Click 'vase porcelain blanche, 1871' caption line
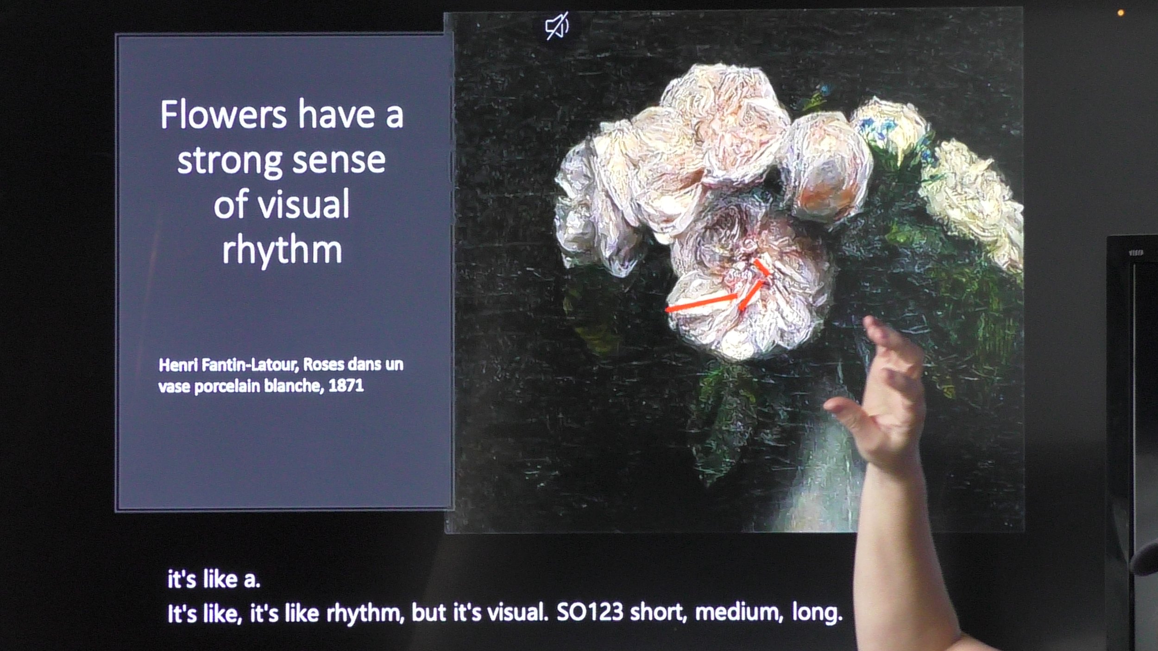 coord(261,386)
